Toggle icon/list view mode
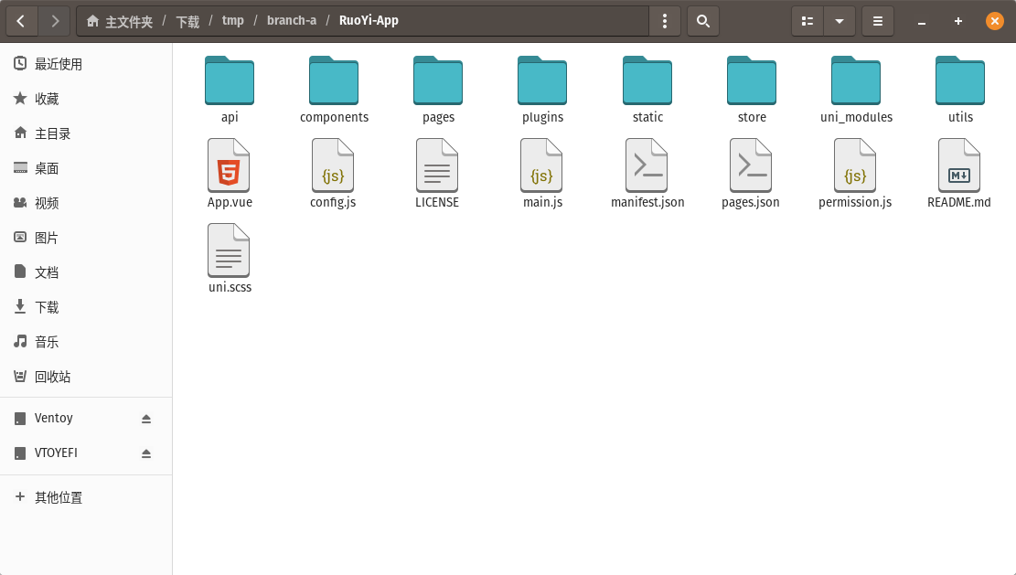 pyautogui.click(x=807, y=21)
